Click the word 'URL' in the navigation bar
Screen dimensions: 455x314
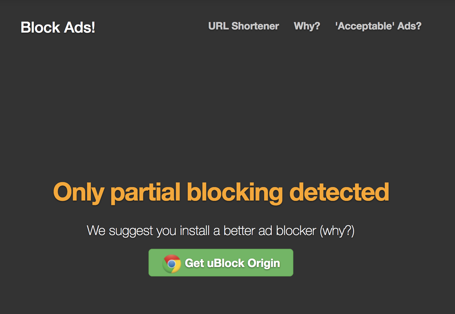(218, 26)
